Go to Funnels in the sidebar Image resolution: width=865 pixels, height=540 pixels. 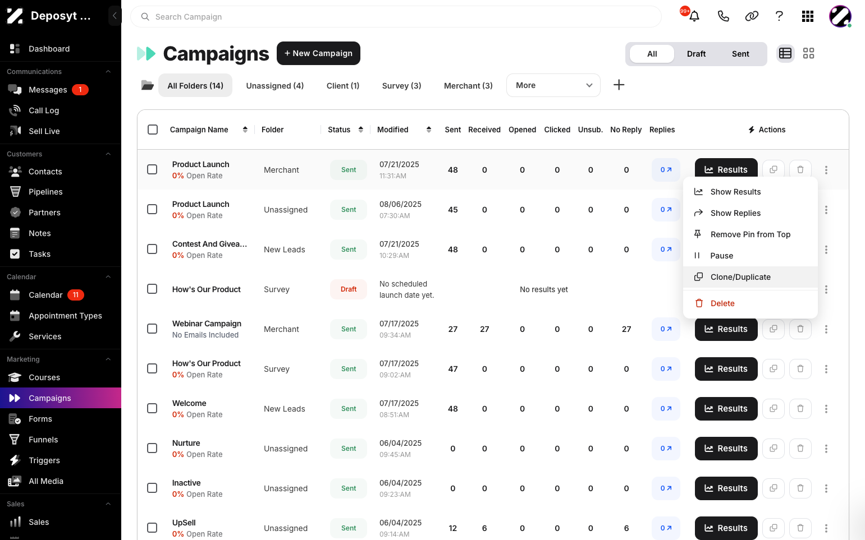(x=61, y=440)
